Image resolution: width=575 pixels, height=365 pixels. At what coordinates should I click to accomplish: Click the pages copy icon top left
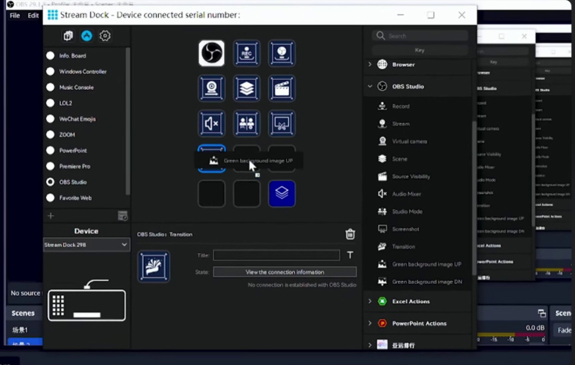68,35
